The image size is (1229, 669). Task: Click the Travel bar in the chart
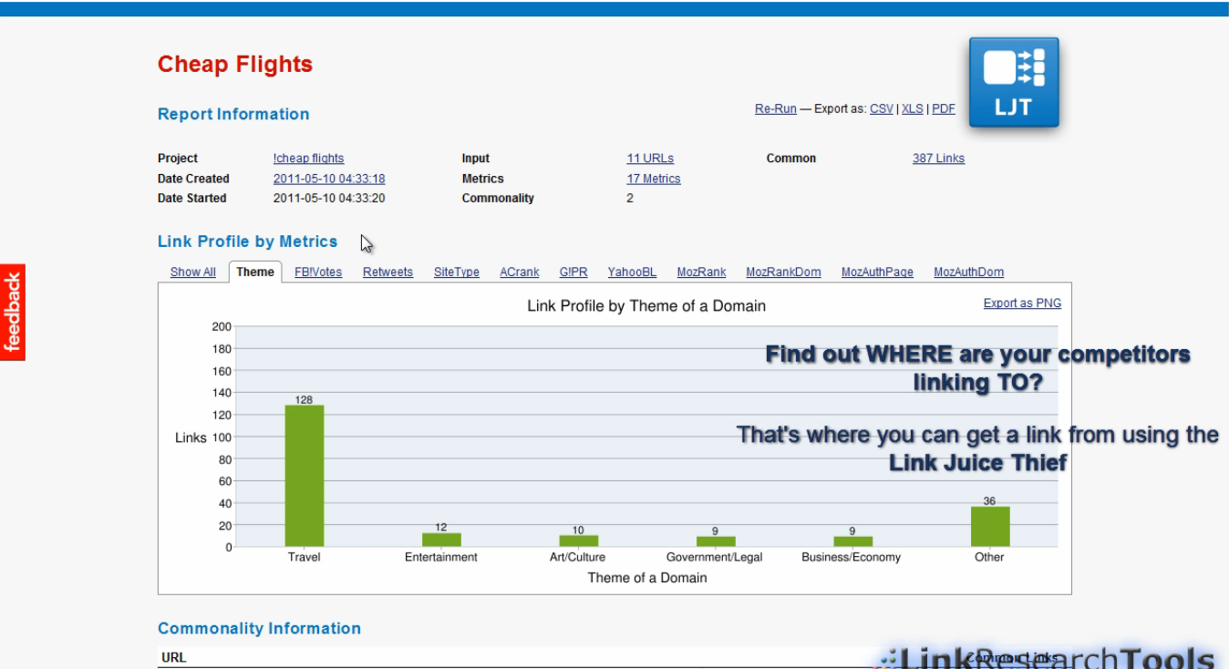pyautogui.click(x=305, y=476)
